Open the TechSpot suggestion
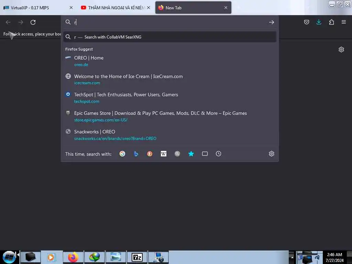 [x=170, y=98]
